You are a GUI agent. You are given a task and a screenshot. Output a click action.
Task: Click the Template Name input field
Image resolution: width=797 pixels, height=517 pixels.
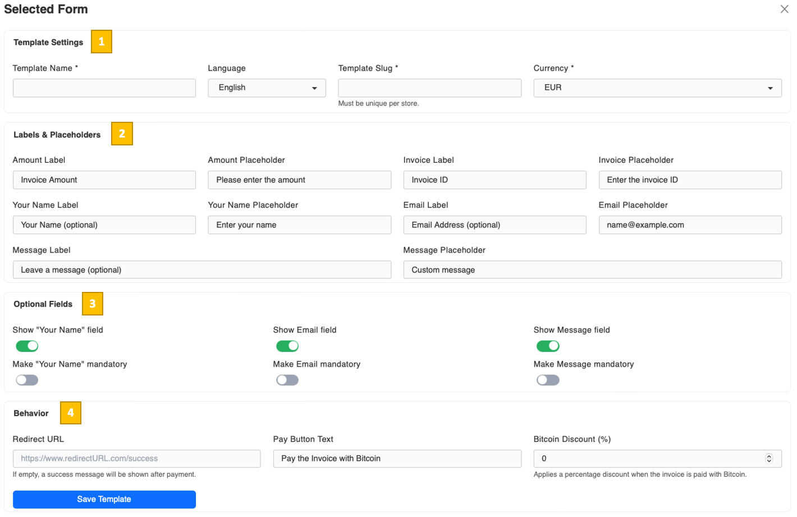104,88
